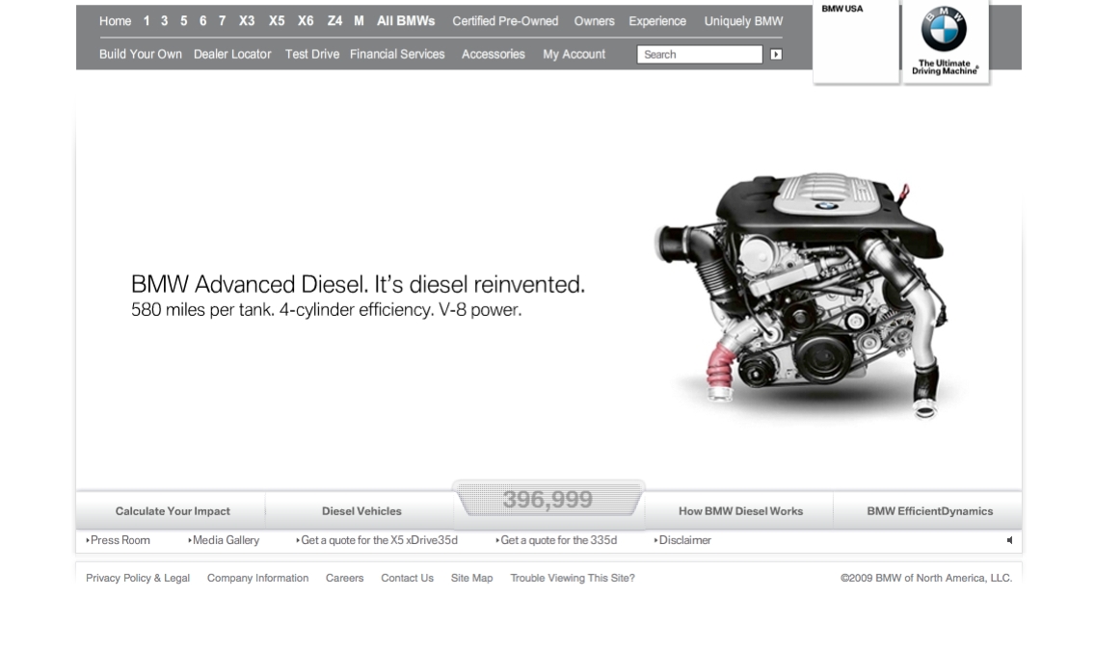Screen dimensions: 1095x649
Task: Open Trouble Viewing This Site link
Action: (x=572, y=578)
